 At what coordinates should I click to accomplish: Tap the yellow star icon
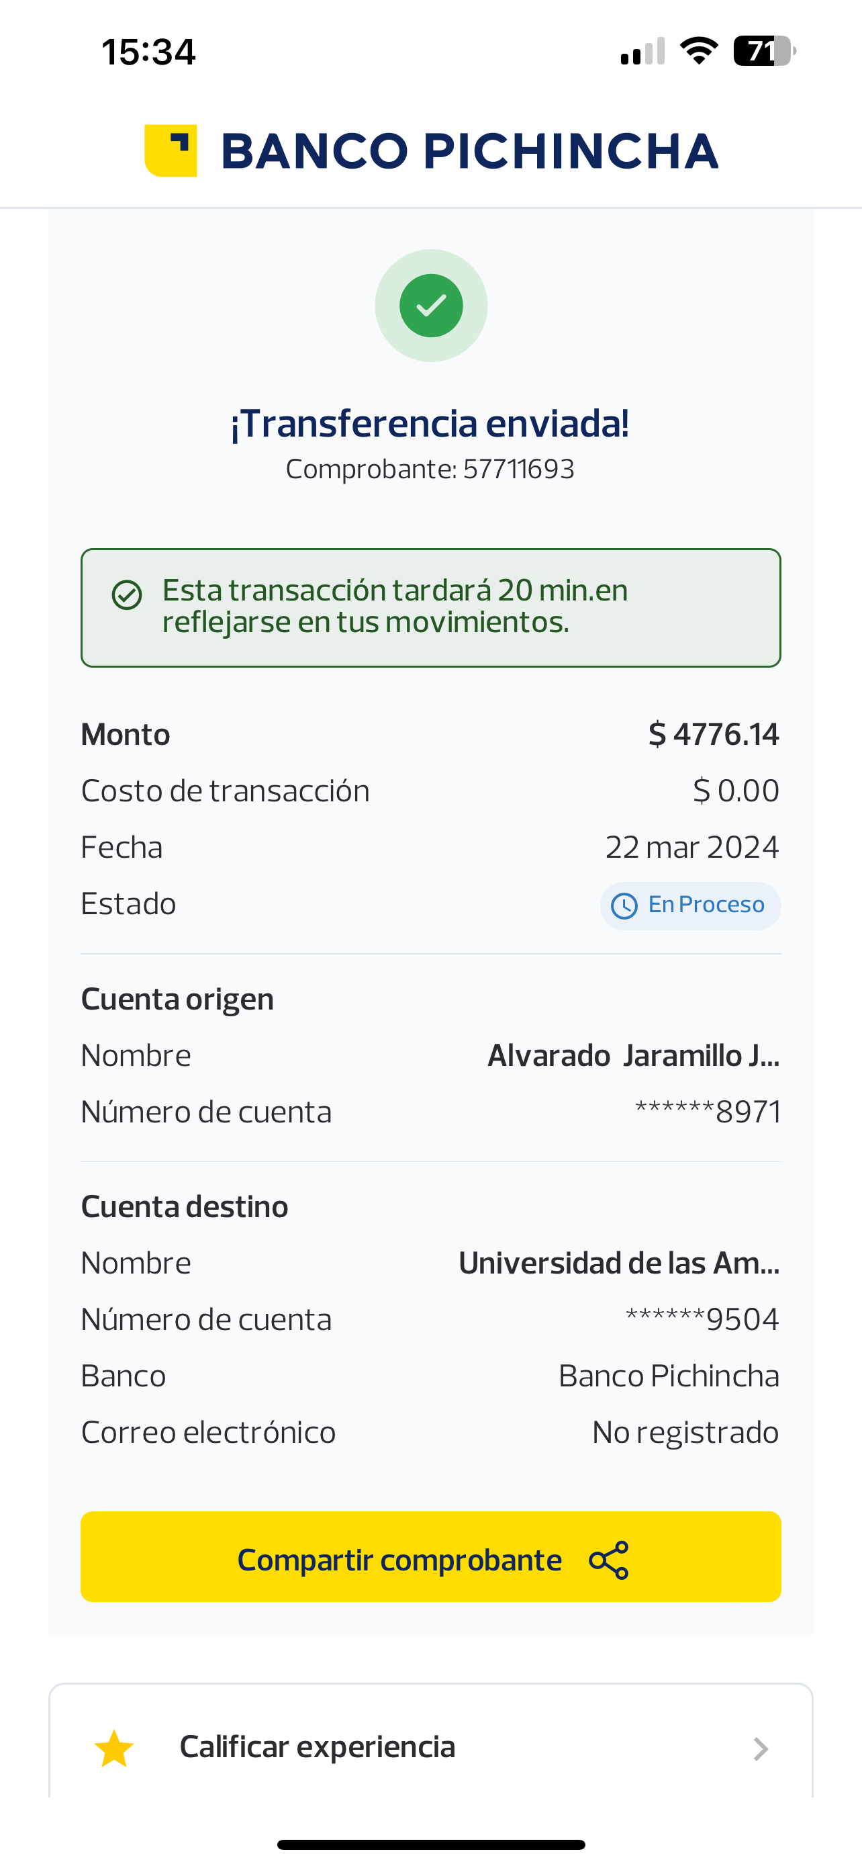[114, 1748]
